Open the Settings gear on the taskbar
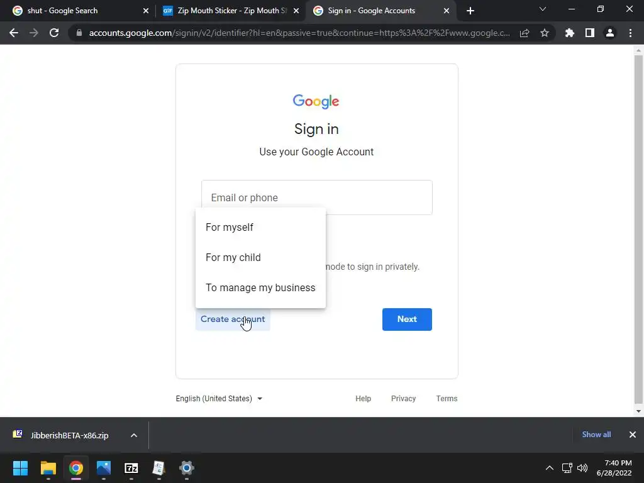Screen dimensions: 644x483 point(186,468)
